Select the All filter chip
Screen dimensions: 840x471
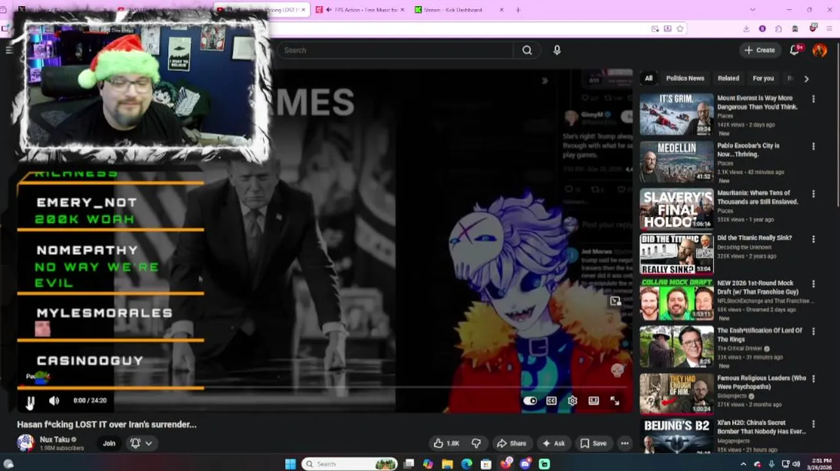click(648, 78)
